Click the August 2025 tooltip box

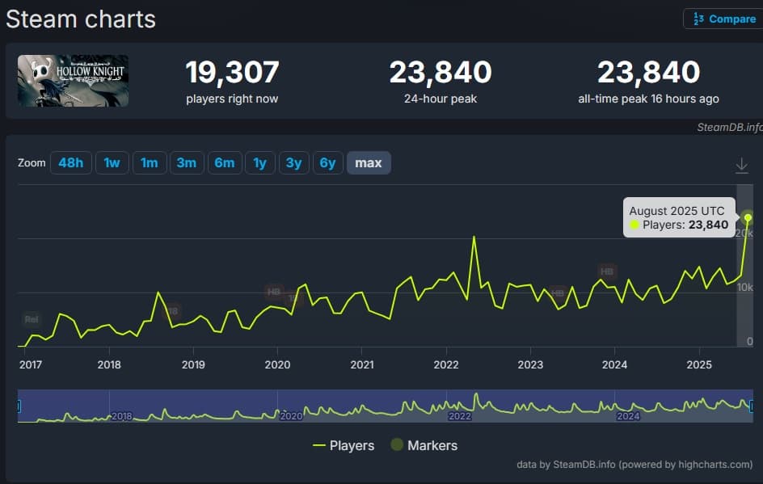point(679,217)
